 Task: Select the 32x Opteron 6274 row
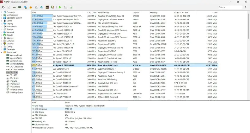coord(125,69)
